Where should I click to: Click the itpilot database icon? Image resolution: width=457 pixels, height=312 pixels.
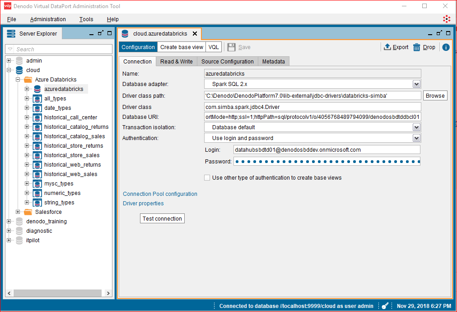pyautogui.click(x=19, y=240)
